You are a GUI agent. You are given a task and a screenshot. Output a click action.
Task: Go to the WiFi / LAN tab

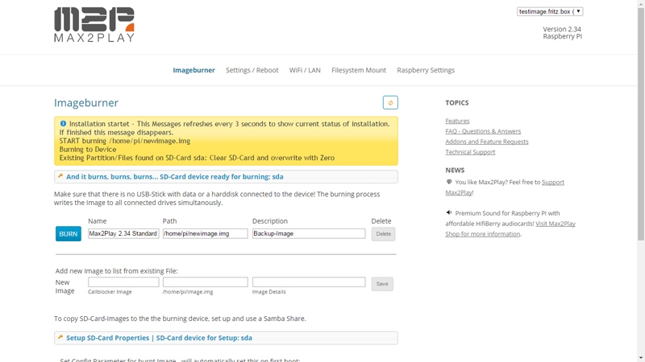point(305,70)
